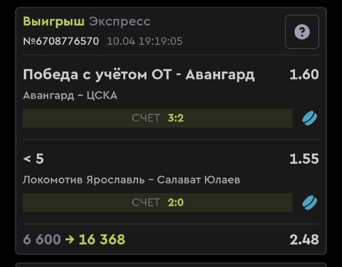
Task: Click the СЧЕТ 3:2 score bar
Action: coord(157,118)
